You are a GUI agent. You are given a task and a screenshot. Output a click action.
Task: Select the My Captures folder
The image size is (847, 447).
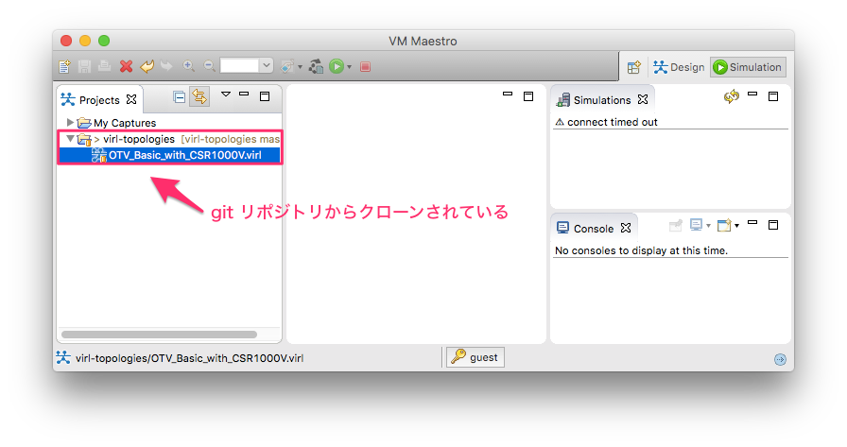pos(124,123)
